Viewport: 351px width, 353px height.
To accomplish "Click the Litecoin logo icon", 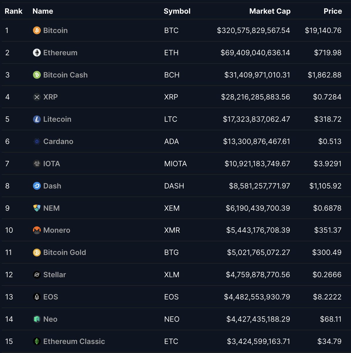I will click(x=37, y=119).
